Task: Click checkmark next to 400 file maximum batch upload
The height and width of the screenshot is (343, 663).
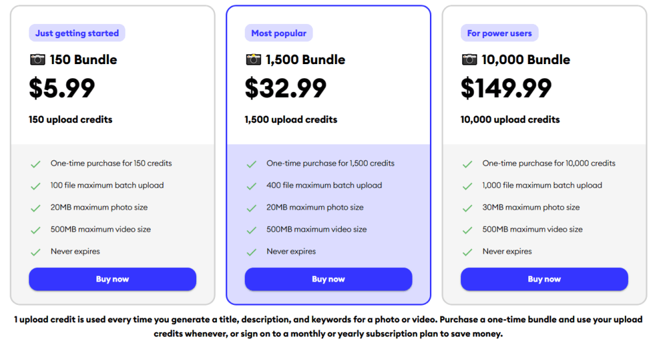Action: pyautogui.click(x=251, y=186)
